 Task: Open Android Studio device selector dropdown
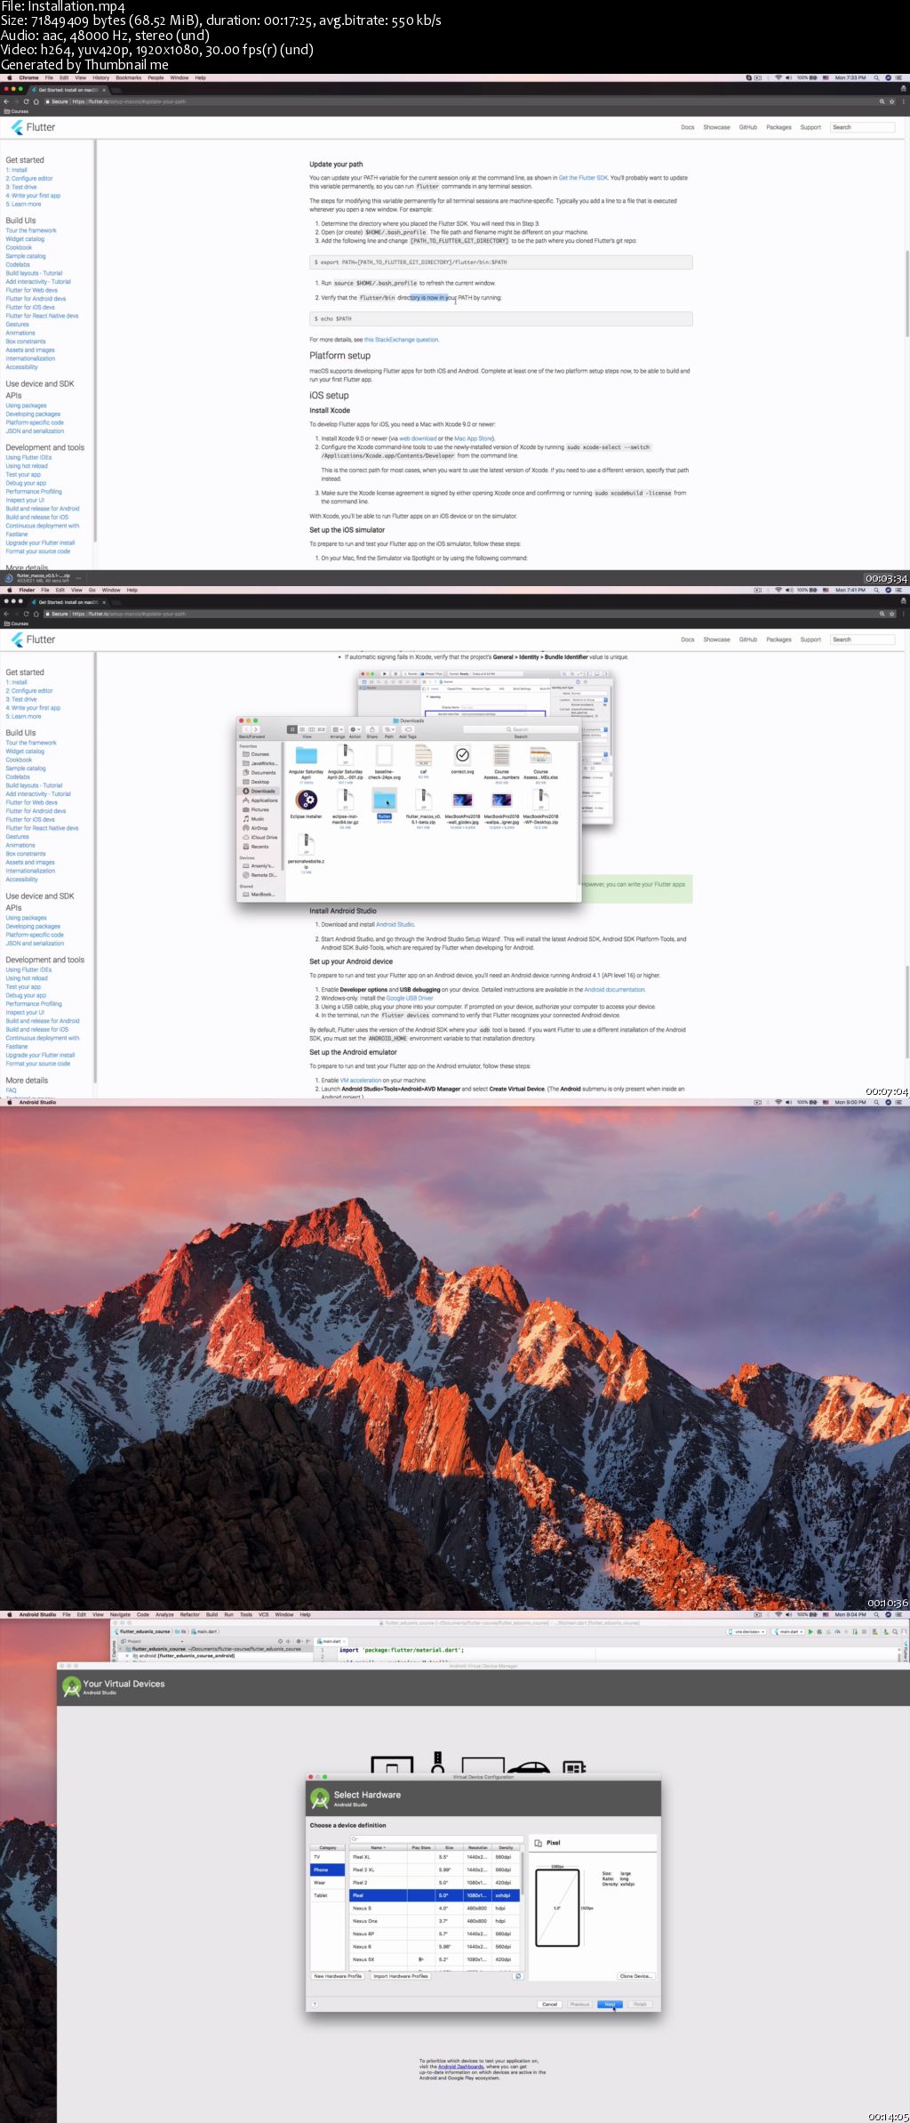coord(746,1632)
